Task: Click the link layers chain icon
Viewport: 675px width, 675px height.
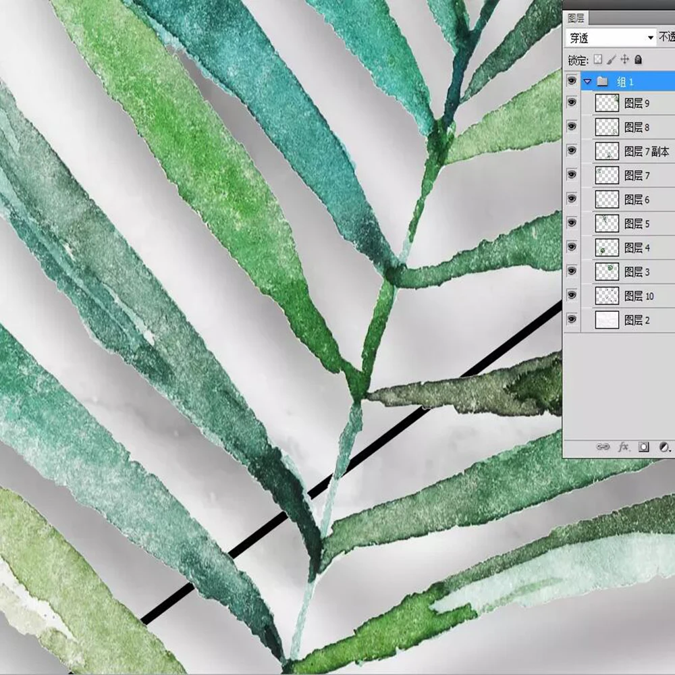Action: (603, 447)
